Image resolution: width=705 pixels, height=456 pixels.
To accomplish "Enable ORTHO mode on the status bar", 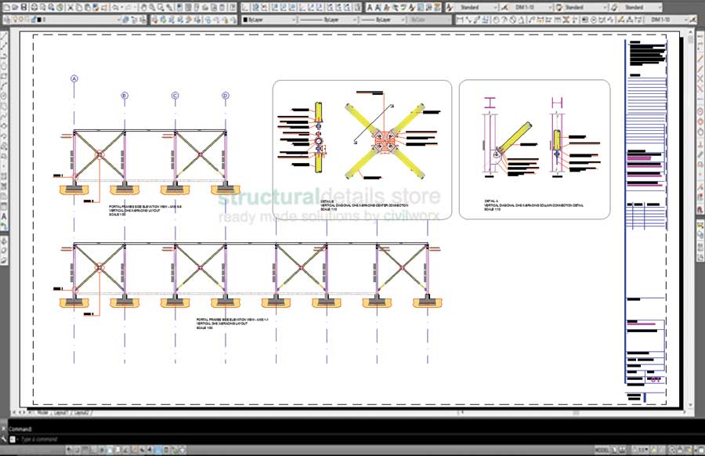I will [85, 449].
